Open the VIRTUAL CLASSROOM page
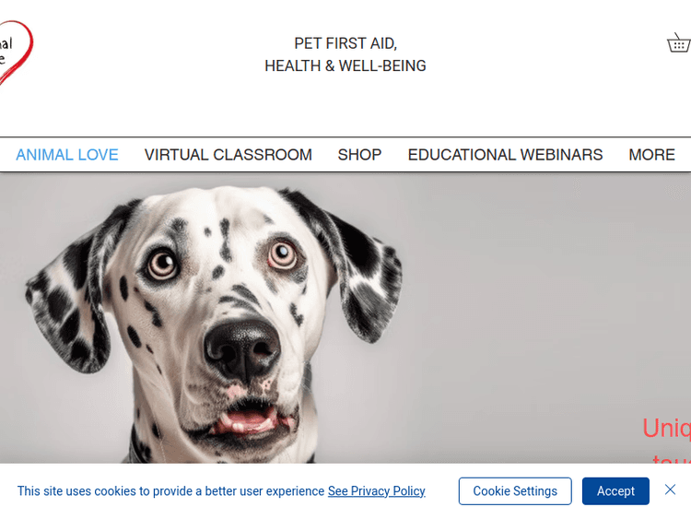 coord(228,155)
